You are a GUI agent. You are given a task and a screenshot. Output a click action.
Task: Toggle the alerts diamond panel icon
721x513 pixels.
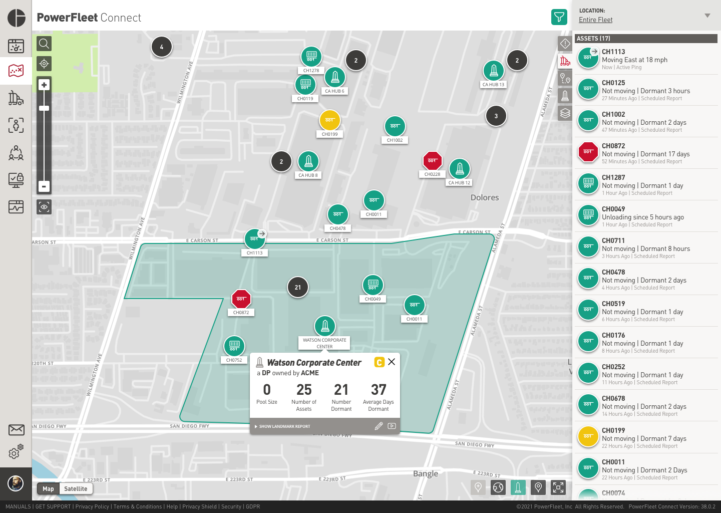pyautogui.click(x=565, y=44)
